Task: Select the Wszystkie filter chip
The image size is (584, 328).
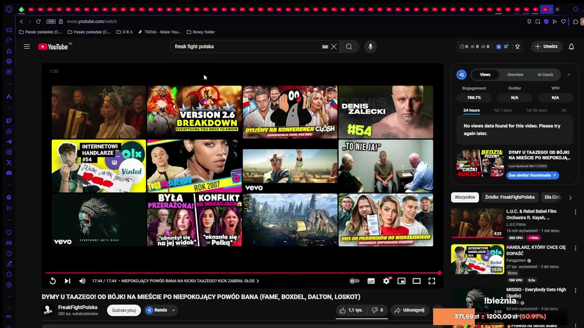Action: click(465, 197)
